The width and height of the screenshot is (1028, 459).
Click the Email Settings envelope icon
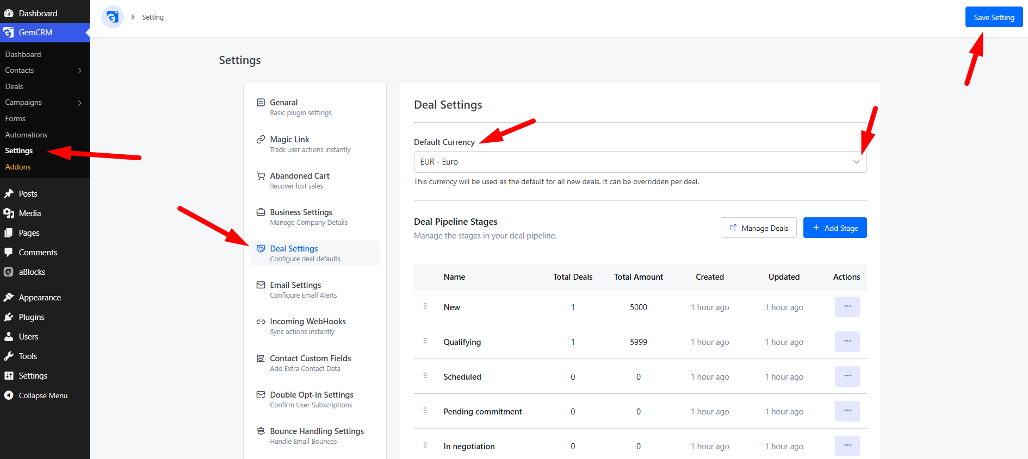click(261, 285)
